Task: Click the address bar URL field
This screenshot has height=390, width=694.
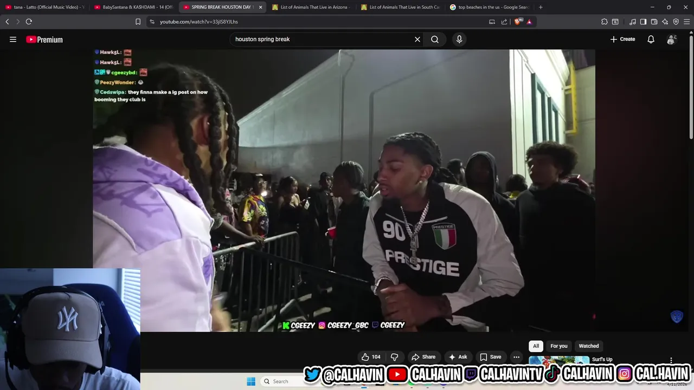Action: tap(320, 22)
